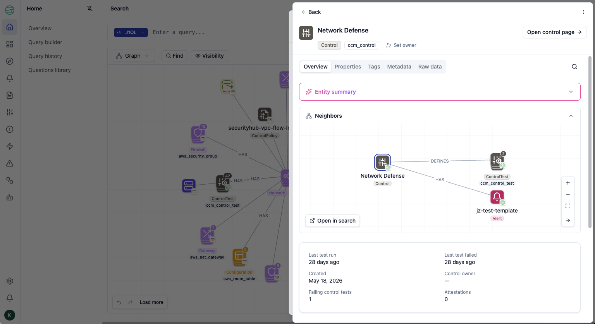Zoom in on the Neighbors graph
The height and width of the screenshot is (324, 595).
[x=568, y=183]
